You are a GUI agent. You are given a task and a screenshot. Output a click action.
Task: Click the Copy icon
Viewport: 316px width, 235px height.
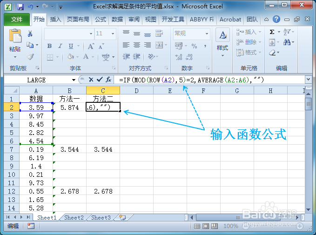pyautogui.click(x=30, y=45)
